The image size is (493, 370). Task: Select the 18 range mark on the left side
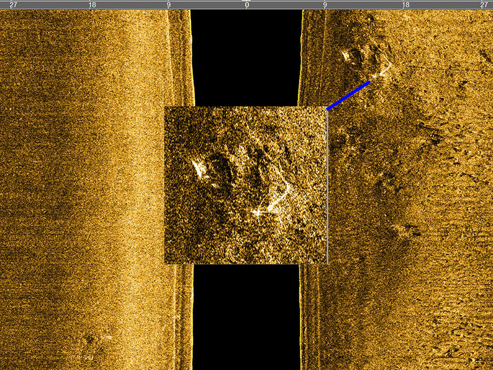92,5
